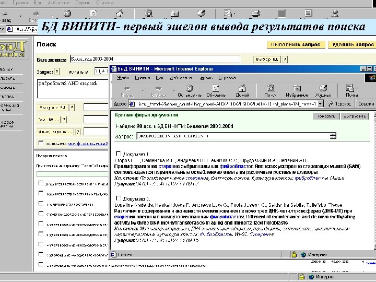Tick the first checkbox in search history
The image size is (376, 282).
(x=41, y=183)
